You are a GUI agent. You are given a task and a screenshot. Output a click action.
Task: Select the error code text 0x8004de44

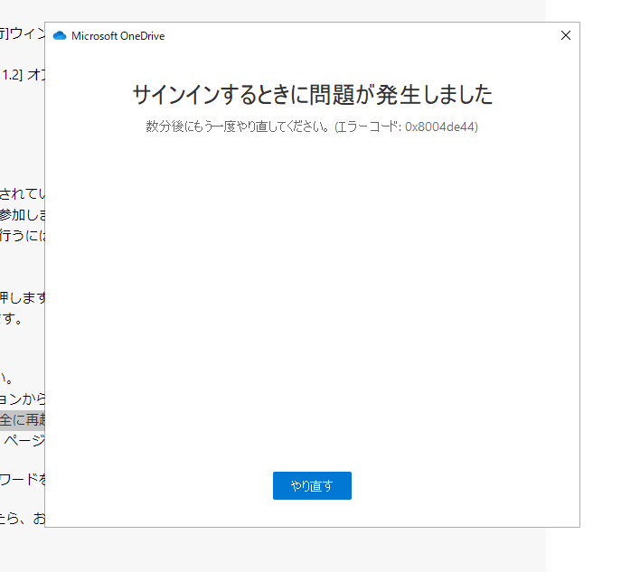point(439,127)
